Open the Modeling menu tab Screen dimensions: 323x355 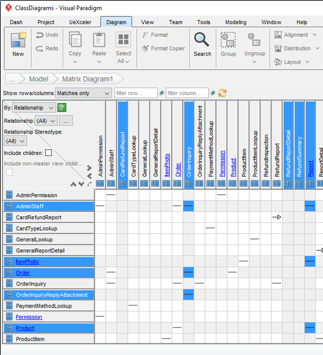coord(236,22)
